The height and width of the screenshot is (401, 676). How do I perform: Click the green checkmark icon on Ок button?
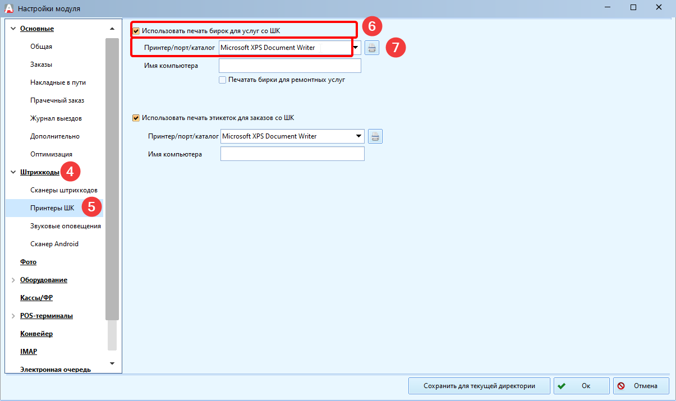(562, 386)
